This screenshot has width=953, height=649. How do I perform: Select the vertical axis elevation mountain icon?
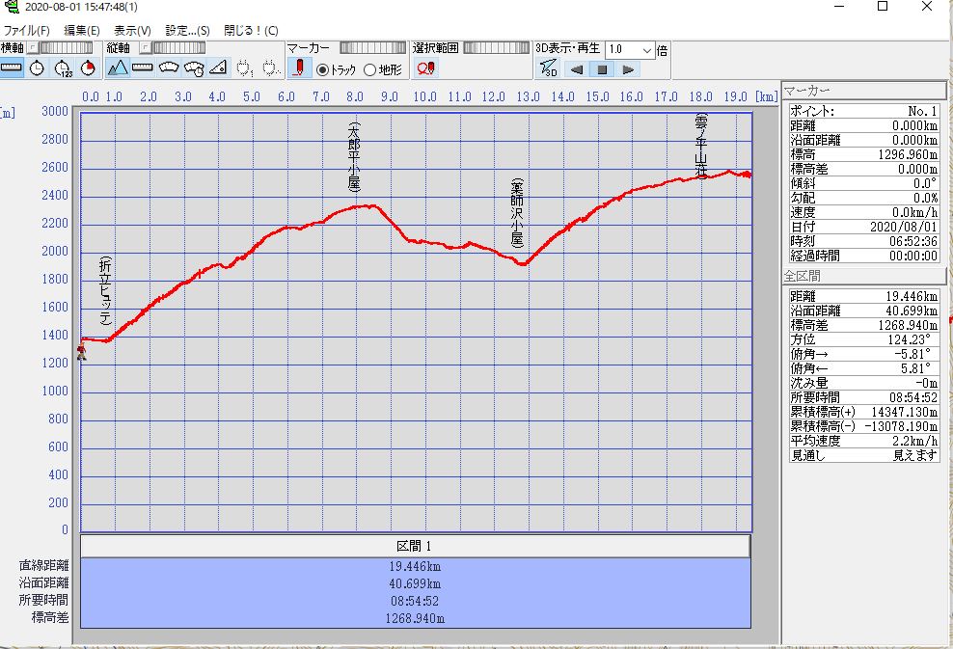pos(118,68)
